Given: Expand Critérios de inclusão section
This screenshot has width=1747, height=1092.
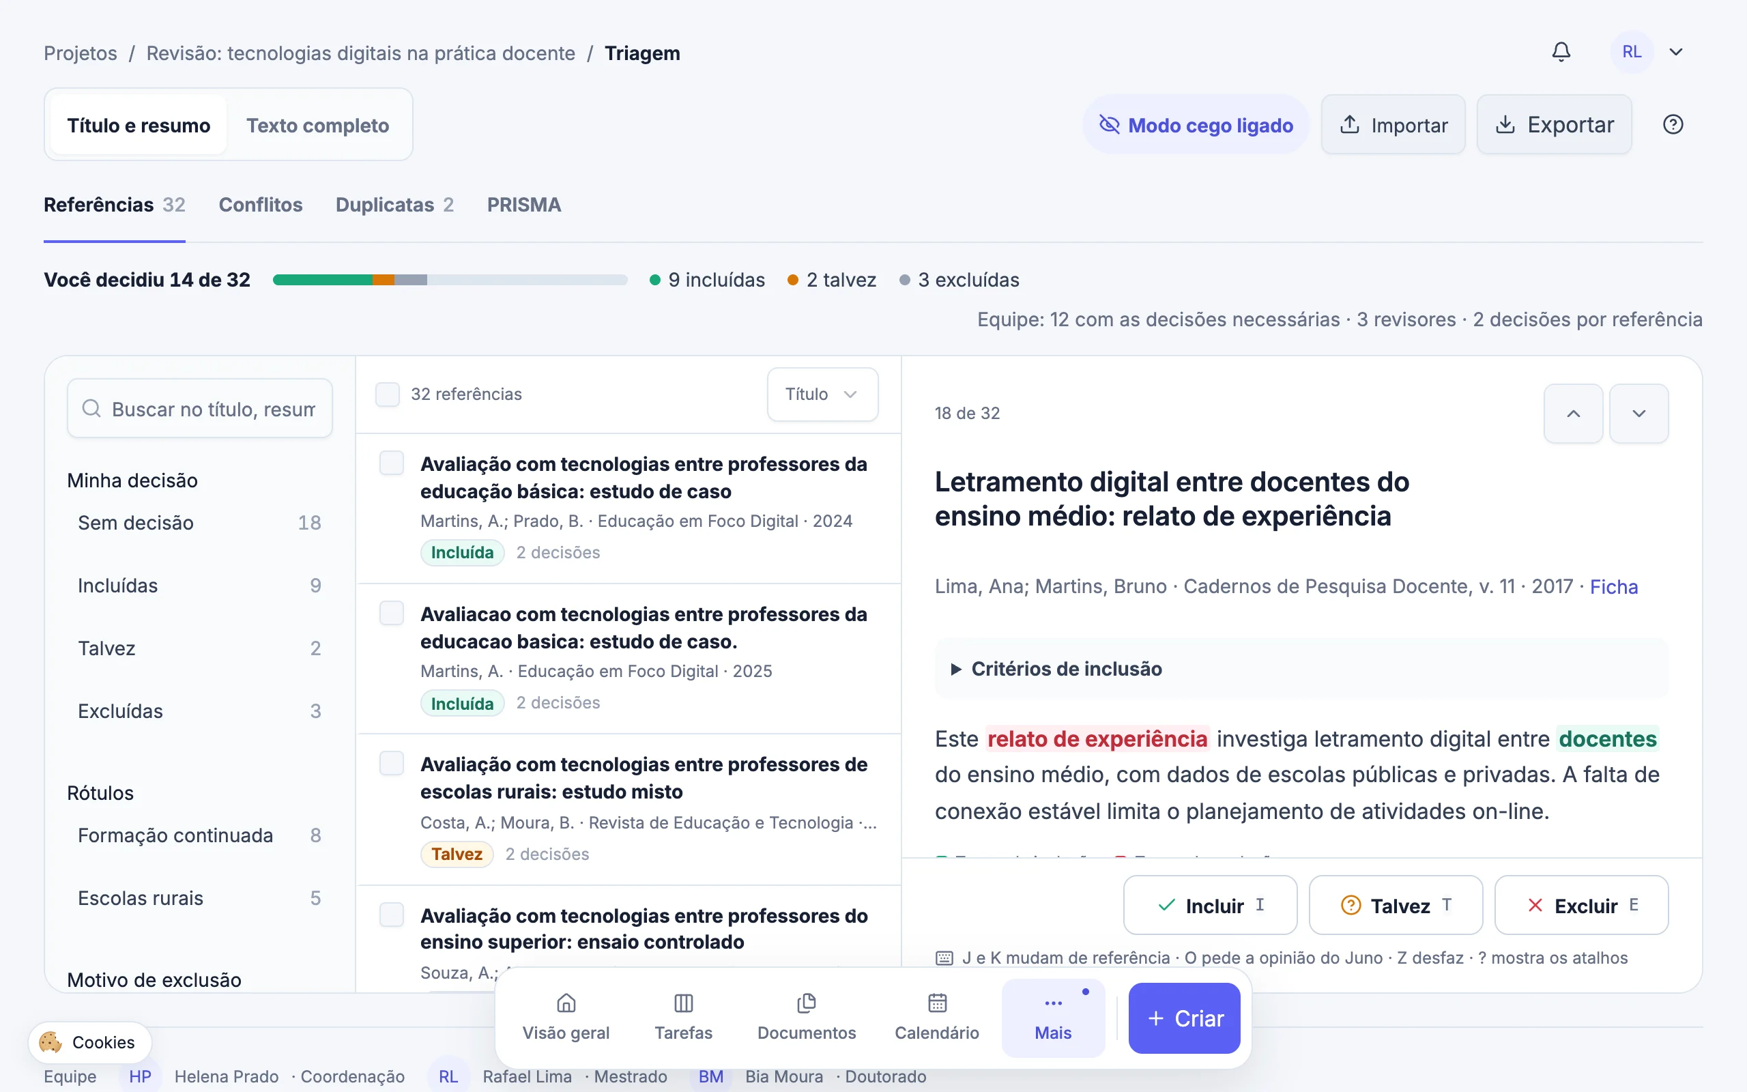Looking at the screenshot, I should coord(1301,669).
